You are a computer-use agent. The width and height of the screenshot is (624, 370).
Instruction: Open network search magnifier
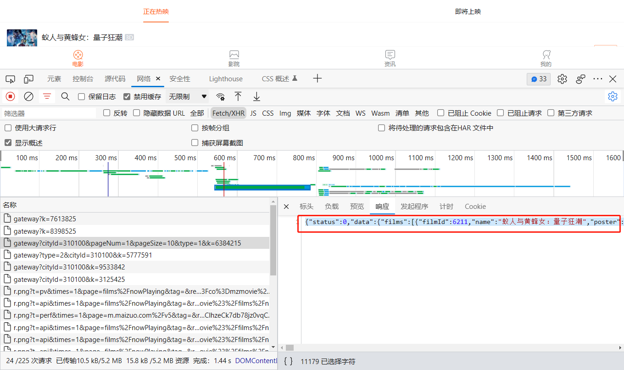(x=65, y=96)
